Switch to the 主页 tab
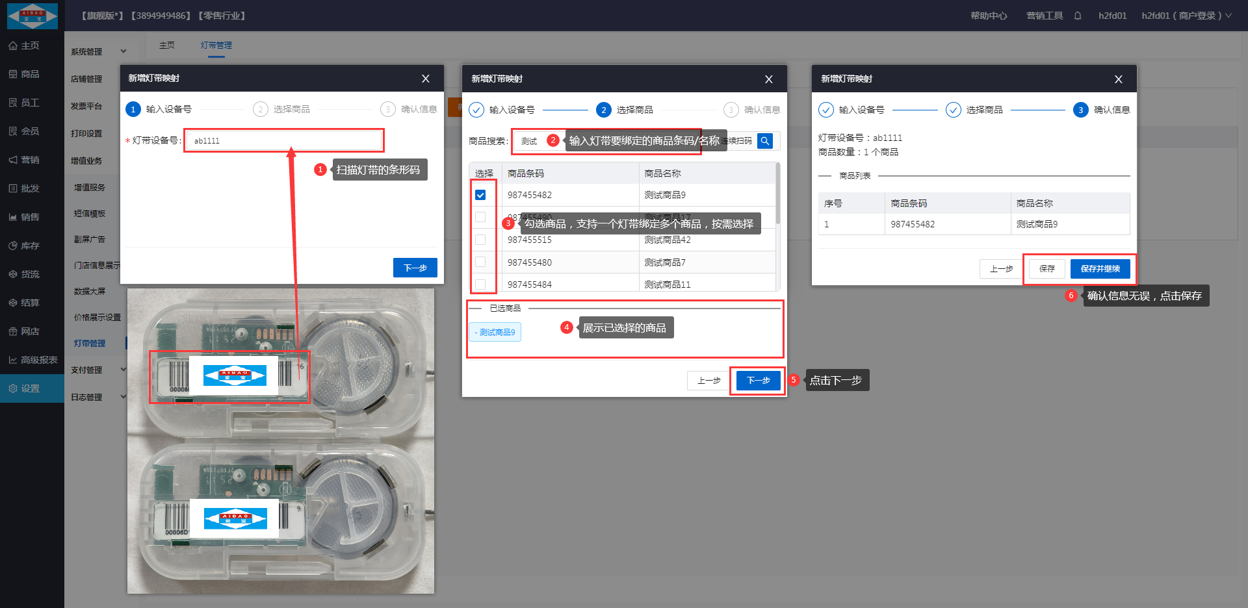1248x608 pixels. click(167, 45)
